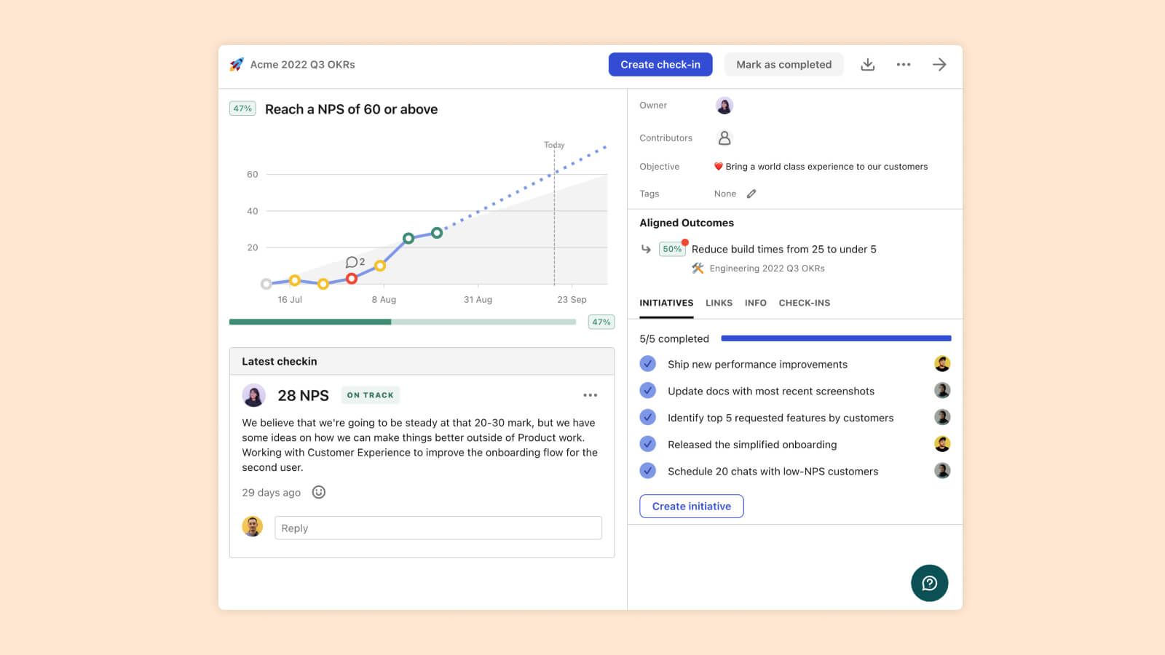The width and height of the screenshot is (1165, 655).
Task: Open the Acme 2022 Q3 OKRs plan link
Action: click(x=303, y=65)
